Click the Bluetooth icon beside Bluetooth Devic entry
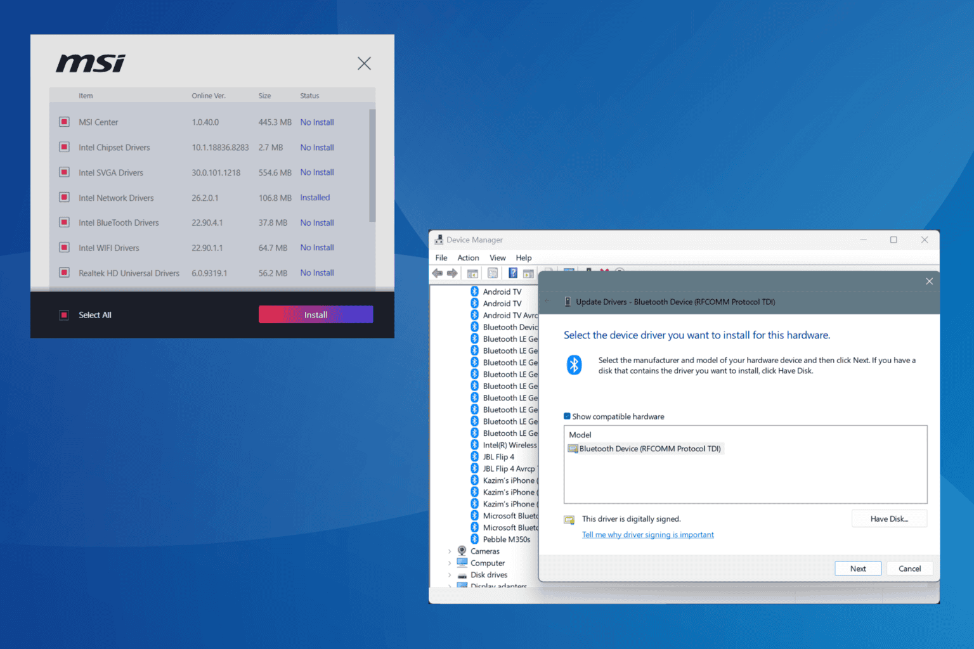Image resolution: width=974 pixels, height=649 pixels. tap(474, 327)
